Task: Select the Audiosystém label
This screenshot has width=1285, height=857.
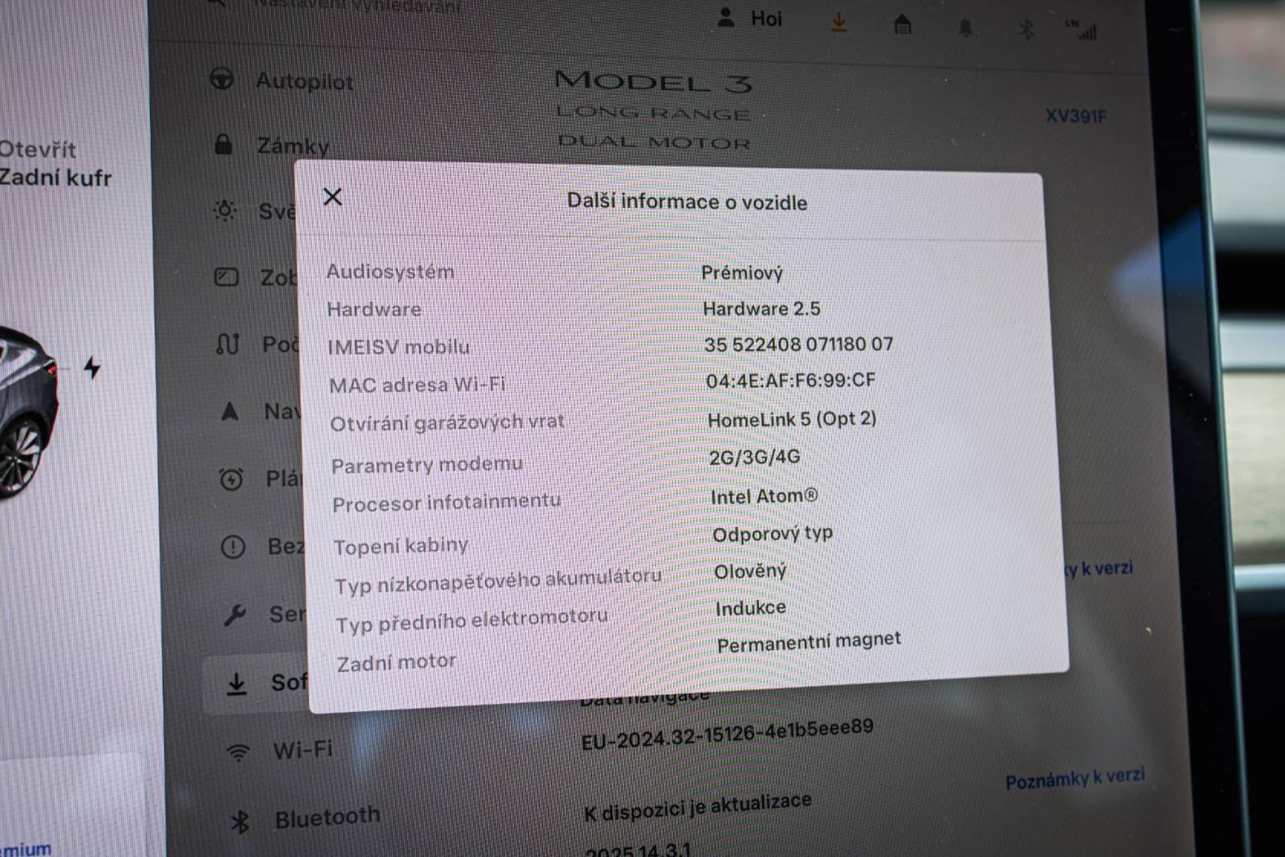Action: pos(390,271)
